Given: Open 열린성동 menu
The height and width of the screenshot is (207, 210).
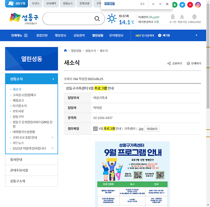Looking at the screenshot, I should coord(97,36).
